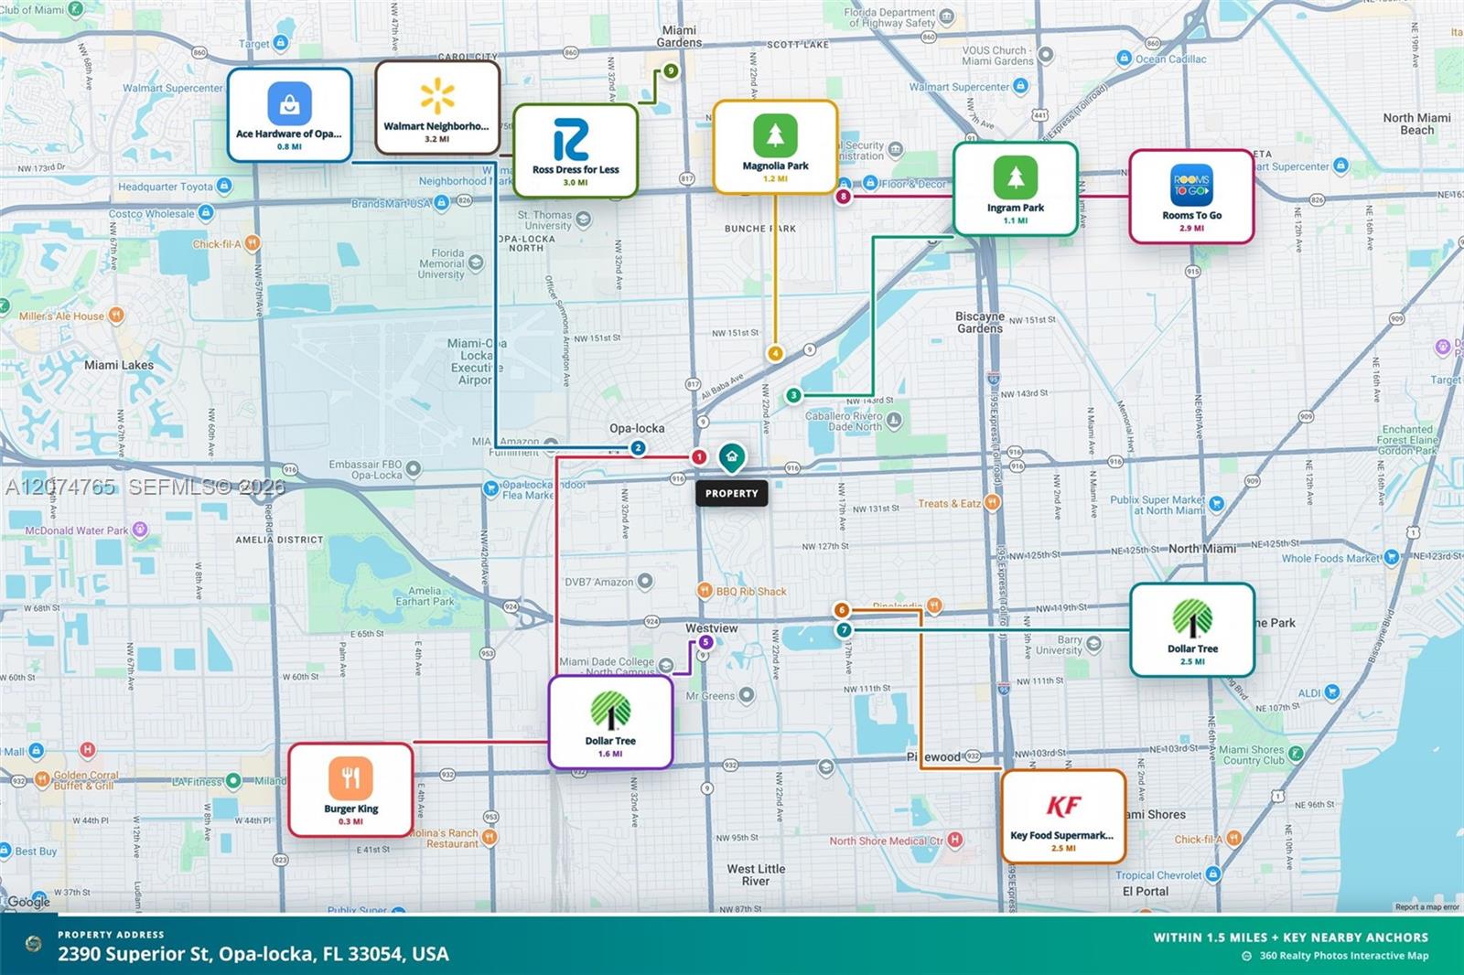The image size is (1464, 975).
Task: Click the Floor & Decor shopping pin
Action: [x=870, y=183]
